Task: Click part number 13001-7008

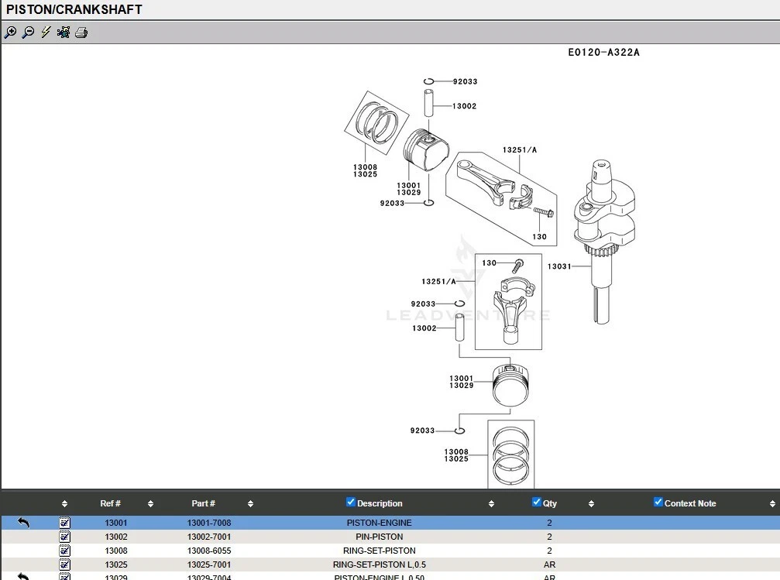Action: tap(209, 523)
